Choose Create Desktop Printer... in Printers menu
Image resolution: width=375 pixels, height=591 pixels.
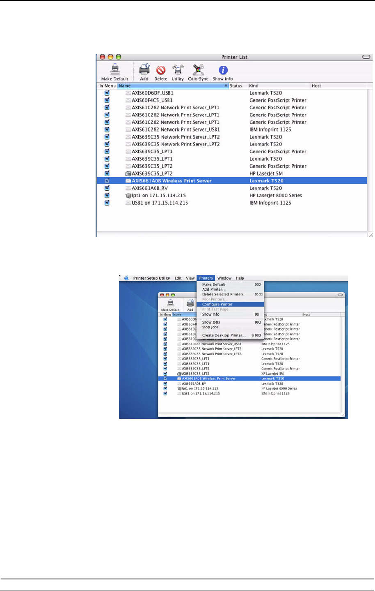230,335
